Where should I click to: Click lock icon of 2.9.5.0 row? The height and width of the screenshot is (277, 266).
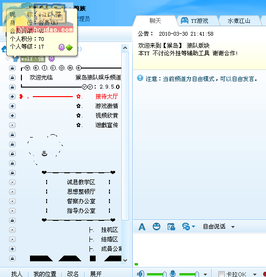[12, 87]
